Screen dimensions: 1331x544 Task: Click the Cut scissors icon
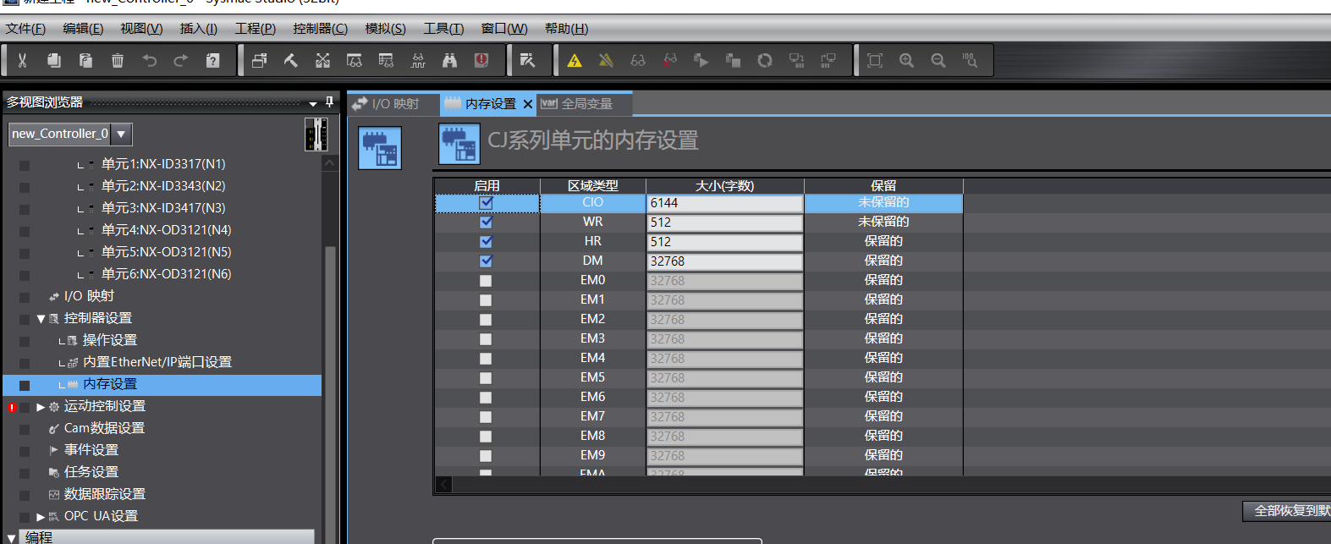(x=23, y=60)
